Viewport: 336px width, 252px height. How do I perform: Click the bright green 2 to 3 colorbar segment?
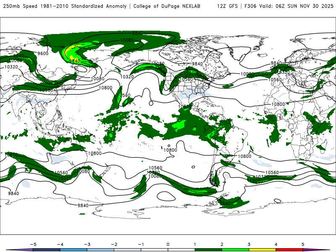click(x=236, y=250)
